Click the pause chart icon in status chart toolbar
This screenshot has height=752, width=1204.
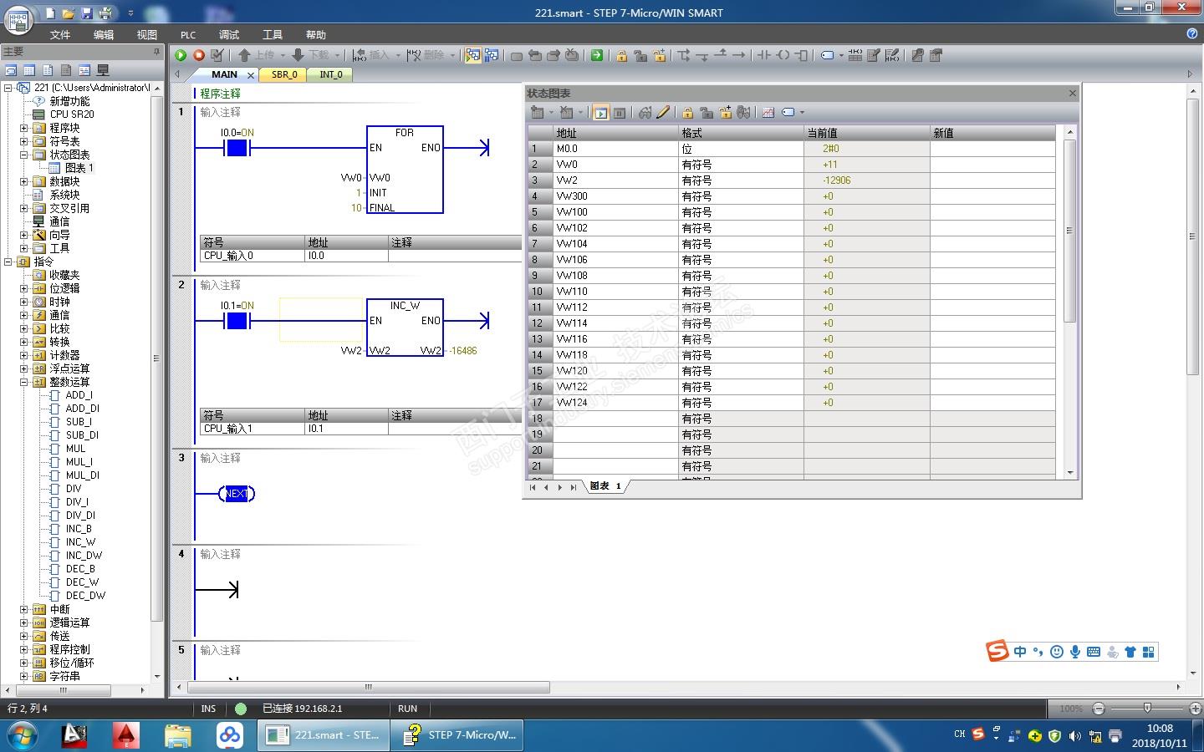click(620, 112)
